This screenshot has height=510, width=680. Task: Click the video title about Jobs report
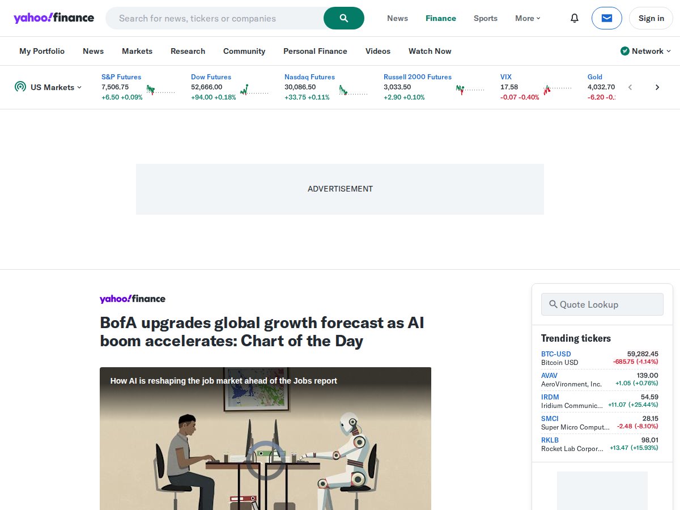(223, 381)
